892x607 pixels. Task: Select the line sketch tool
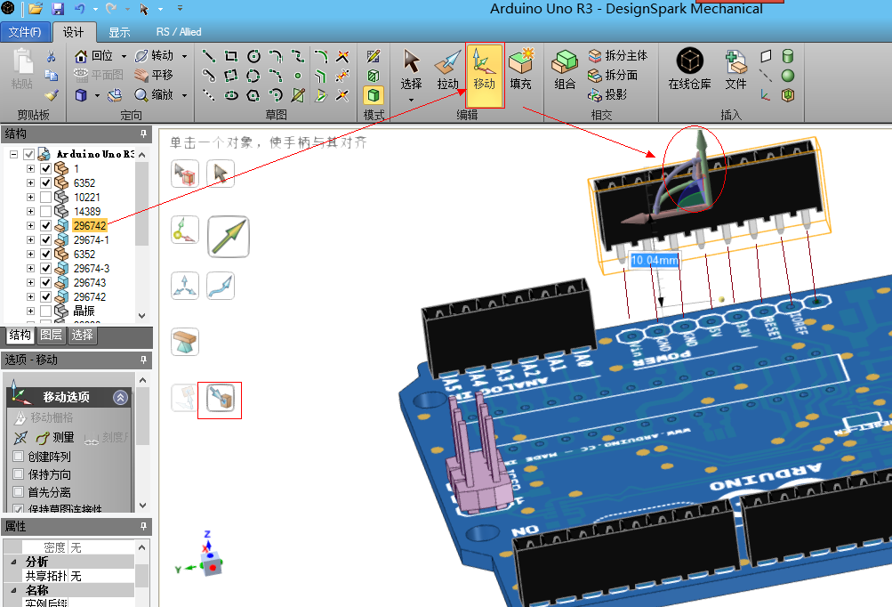(x=209, y=56)
